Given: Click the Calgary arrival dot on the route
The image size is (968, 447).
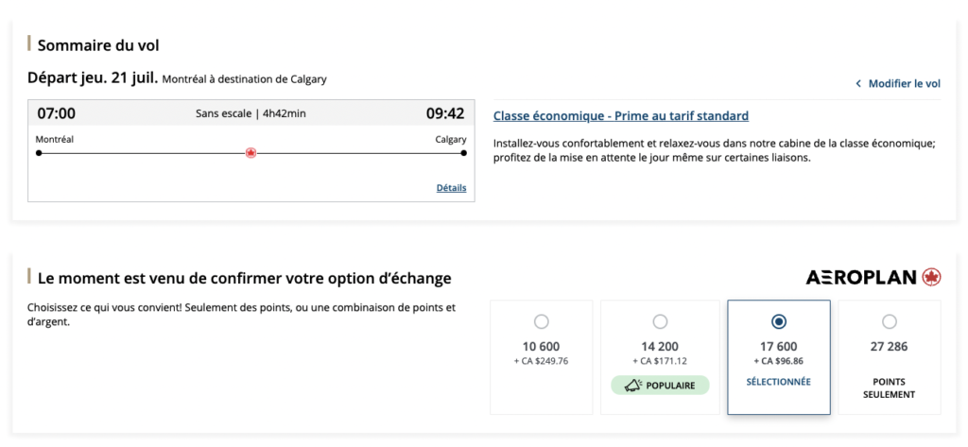Looking at the screenshot, I should coord(464,152).
